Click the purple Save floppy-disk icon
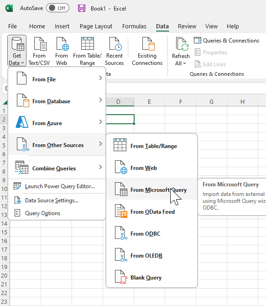This screenshot has height=306, width=266. pyautogui.click(x=82, y=8)
